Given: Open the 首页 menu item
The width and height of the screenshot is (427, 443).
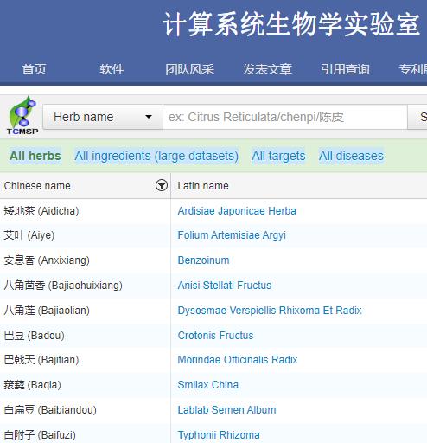Looking at the screenshot, I should [35, 69].
